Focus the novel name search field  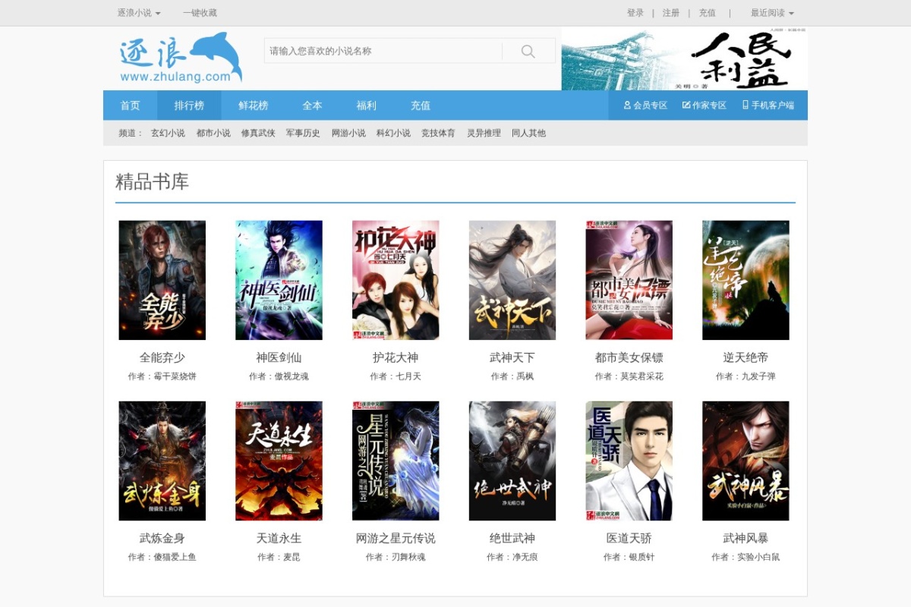click(383, 52)
